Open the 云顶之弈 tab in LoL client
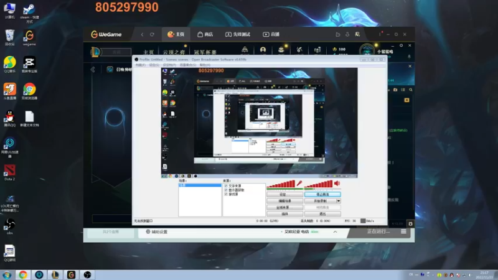Viewport: 498px width, 280px height. pyautogui.click(x=174, y=52)
